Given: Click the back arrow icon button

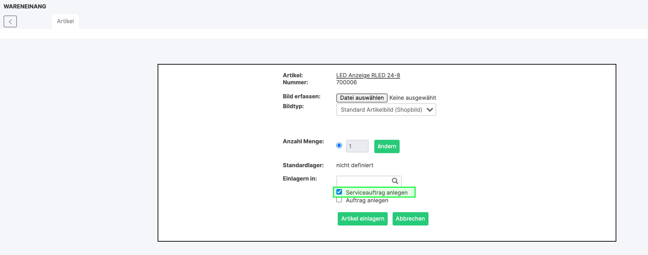Looking at the screenshot, I should pos(10,21).
